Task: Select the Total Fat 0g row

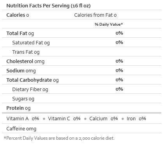Action: [81, 33]
